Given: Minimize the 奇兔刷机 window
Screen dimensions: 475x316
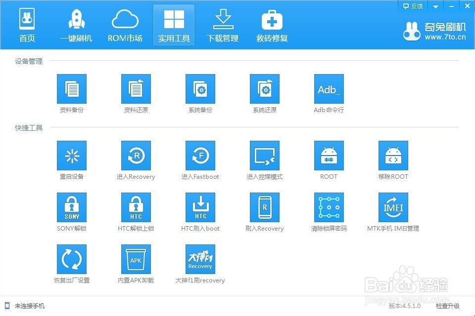Looking at the screenshot, I should [x=451, y=6].
